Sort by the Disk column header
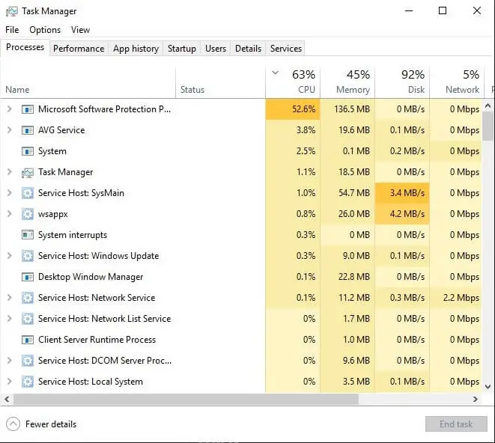495x443 pixels. (402, 82)
